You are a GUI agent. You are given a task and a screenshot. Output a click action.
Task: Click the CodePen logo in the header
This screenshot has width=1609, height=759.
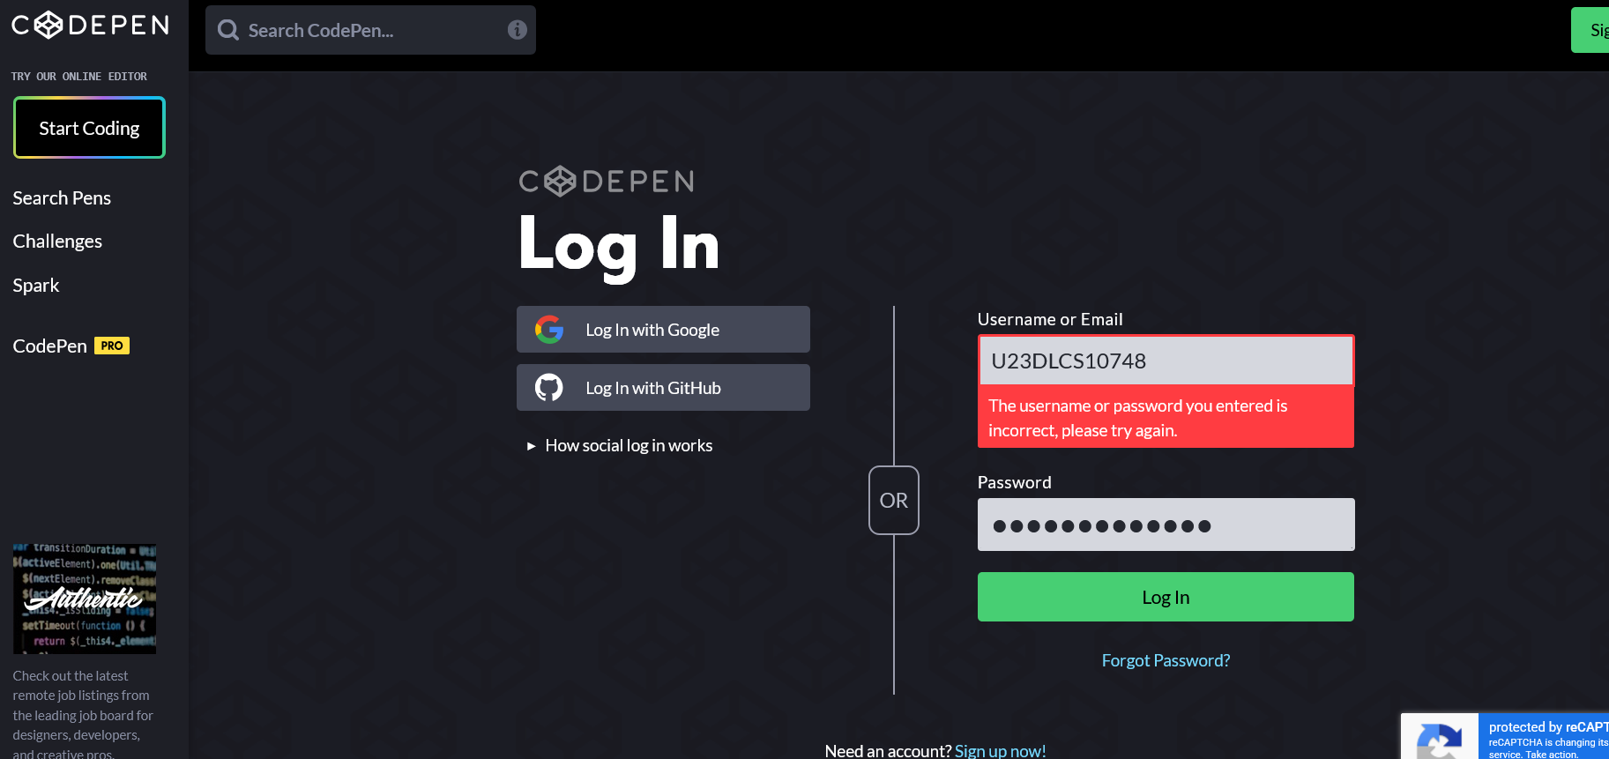[90, 25]
